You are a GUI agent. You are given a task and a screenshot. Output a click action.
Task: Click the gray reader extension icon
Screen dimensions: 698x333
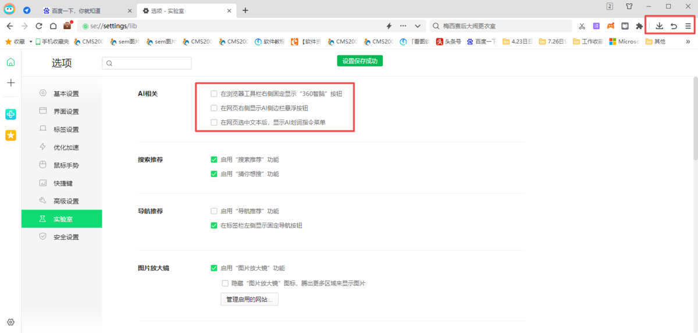(x=625, y=26)
